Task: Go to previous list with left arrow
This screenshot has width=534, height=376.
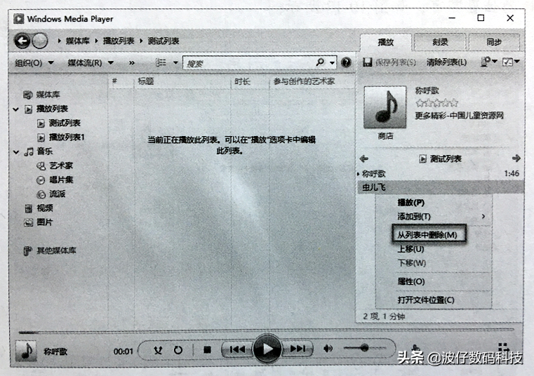Action: pyautogui.click(x=364, y=159)
